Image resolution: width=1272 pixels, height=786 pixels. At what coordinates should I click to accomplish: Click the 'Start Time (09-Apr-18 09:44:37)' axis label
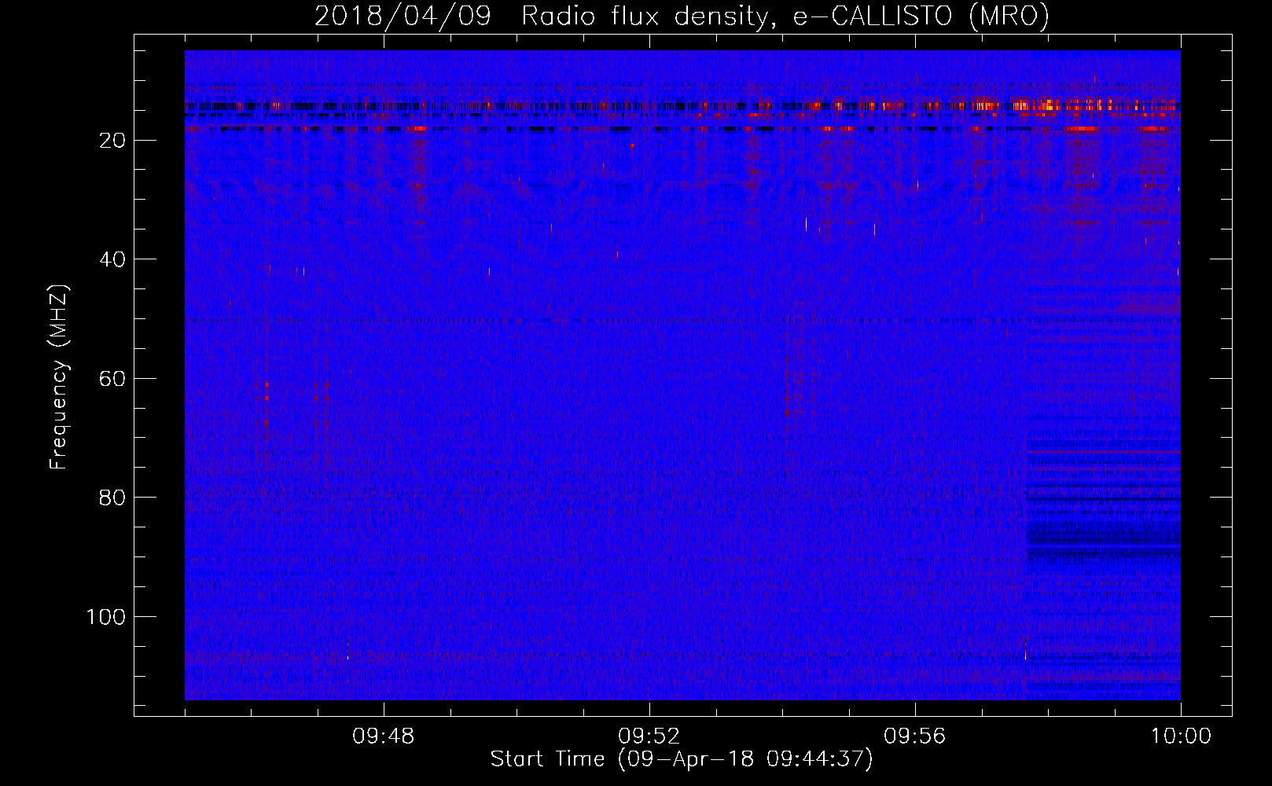click(682, 759)
